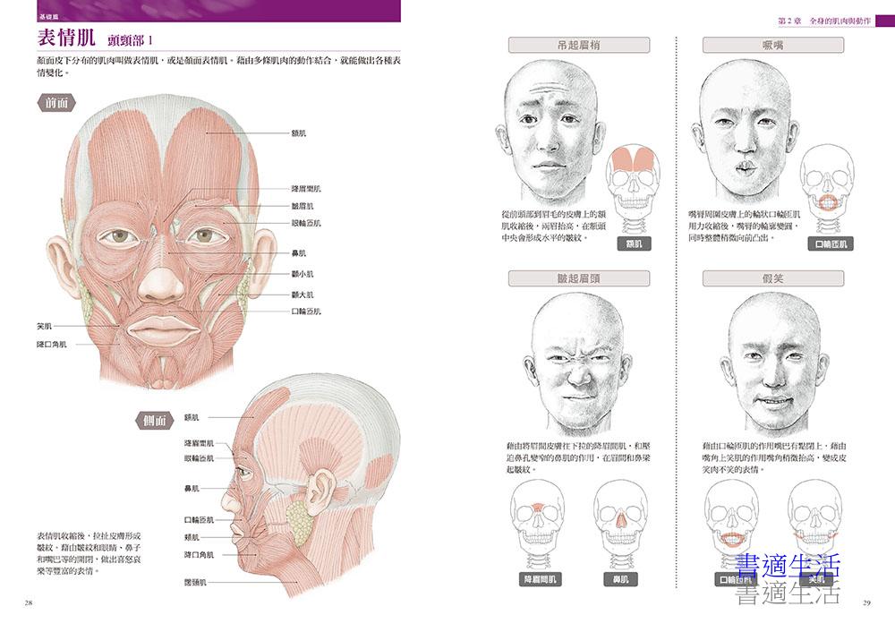Click the caption starting 藉由將眉間皮膚

pos(578,457)
